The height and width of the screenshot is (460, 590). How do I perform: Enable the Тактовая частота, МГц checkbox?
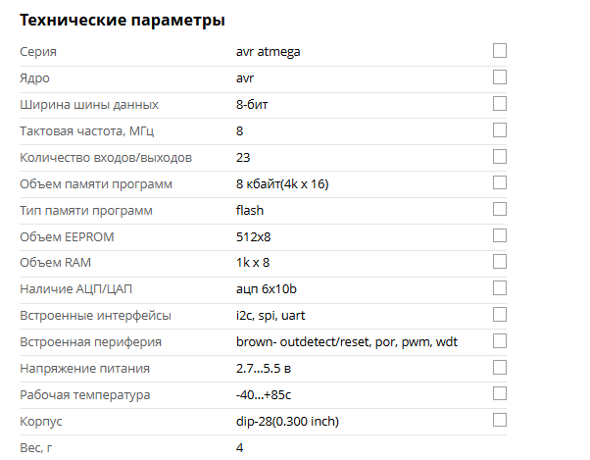500,129
